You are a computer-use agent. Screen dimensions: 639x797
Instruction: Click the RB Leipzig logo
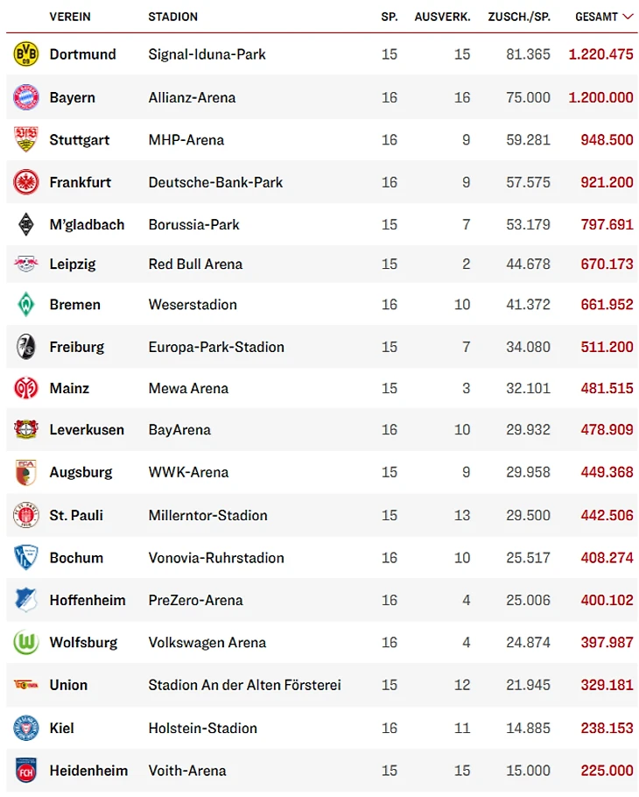[x=25, y=264]
